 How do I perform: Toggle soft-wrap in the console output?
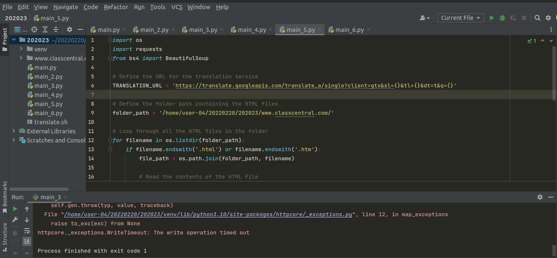tap(27, 231)
